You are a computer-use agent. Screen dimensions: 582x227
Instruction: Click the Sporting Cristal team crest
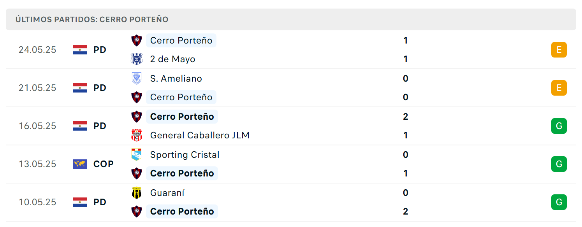click(137, 155)
